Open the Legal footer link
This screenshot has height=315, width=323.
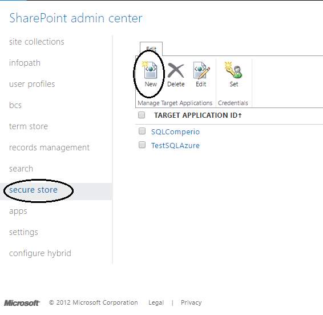point(156,302)
